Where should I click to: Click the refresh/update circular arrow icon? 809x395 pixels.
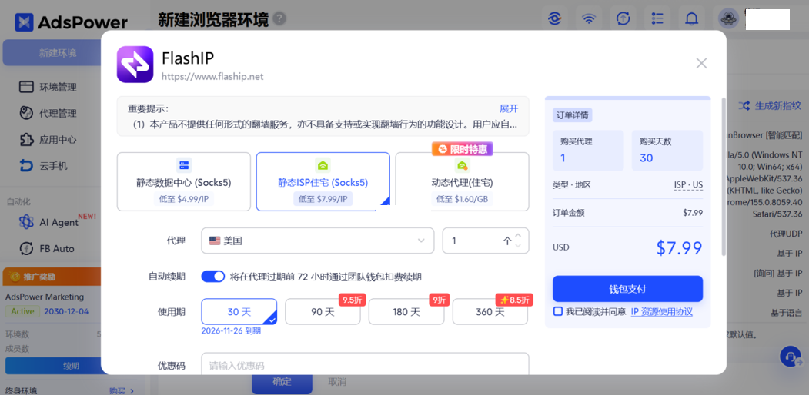pos(623,19)
